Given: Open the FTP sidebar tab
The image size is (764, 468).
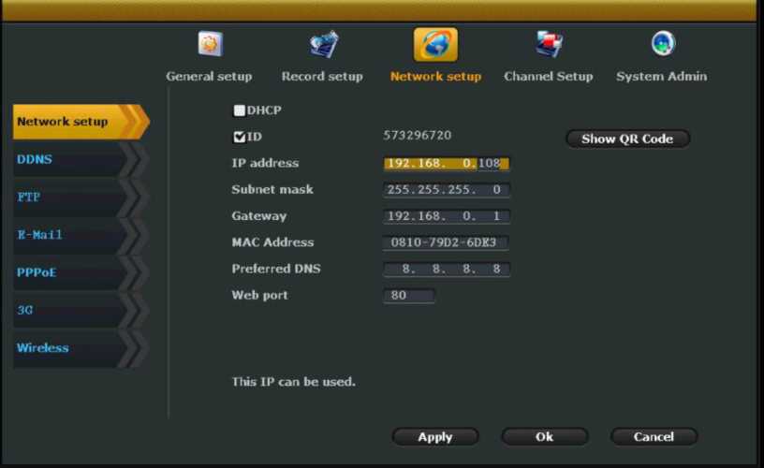Looking at the screenshot, I should [x=70, y=197].
